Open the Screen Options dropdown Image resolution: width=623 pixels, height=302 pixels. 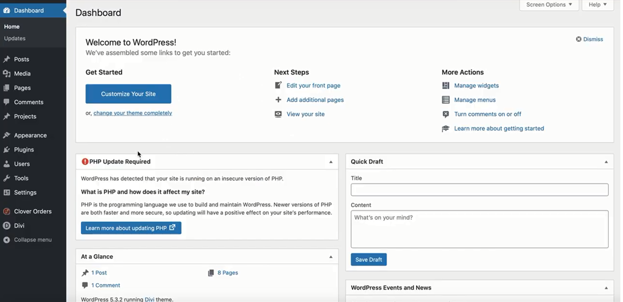click(x=548, y=5)
